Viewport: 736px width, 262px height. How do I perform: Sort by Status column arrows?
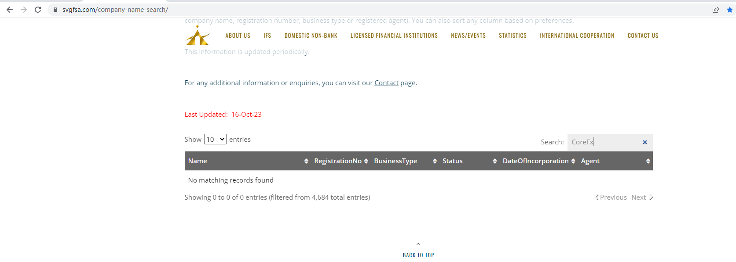tap(495, 161)
